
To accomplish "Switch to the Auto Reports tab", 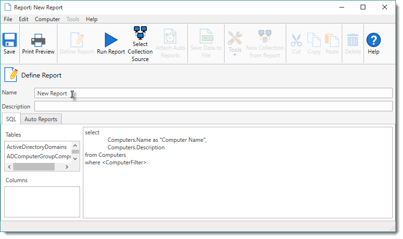I will [40, 119].
